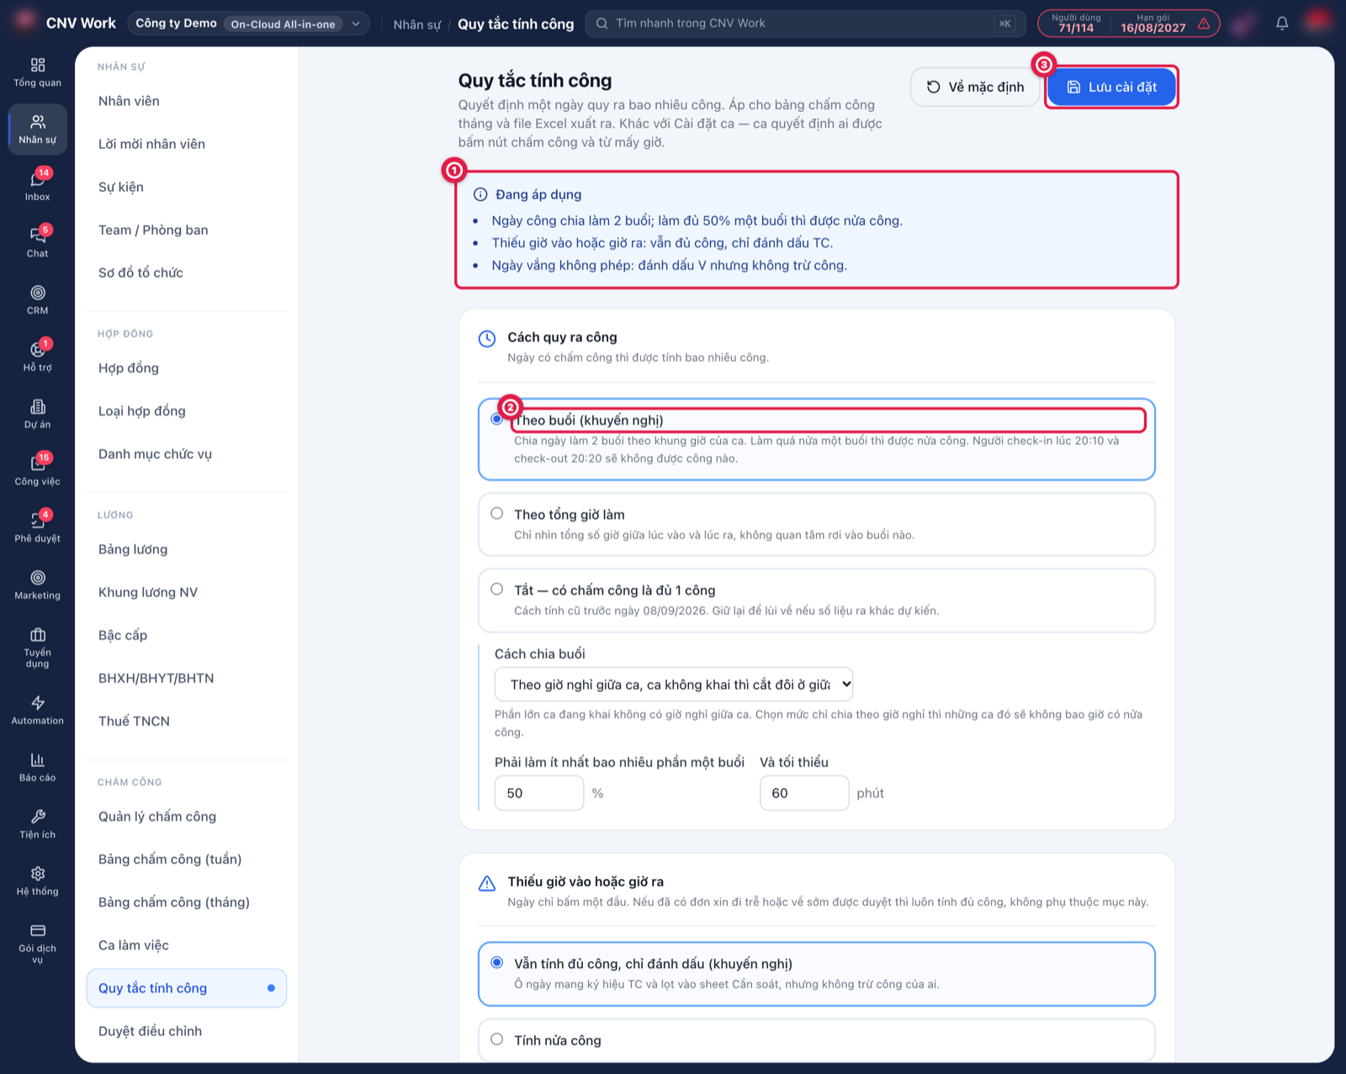This screenshot has width=1346, height=1074.
Task: Focus the percent field showing 50
Action: (x=539, y=793)
